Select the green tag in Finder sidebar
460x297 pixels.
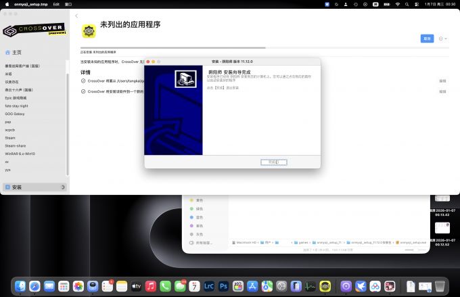[x=196, y=208]
